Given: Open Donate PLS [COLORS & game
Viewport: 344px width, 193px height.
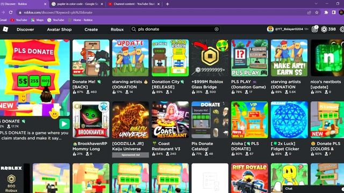Looking at the screenshot, I should coord(327,120).
